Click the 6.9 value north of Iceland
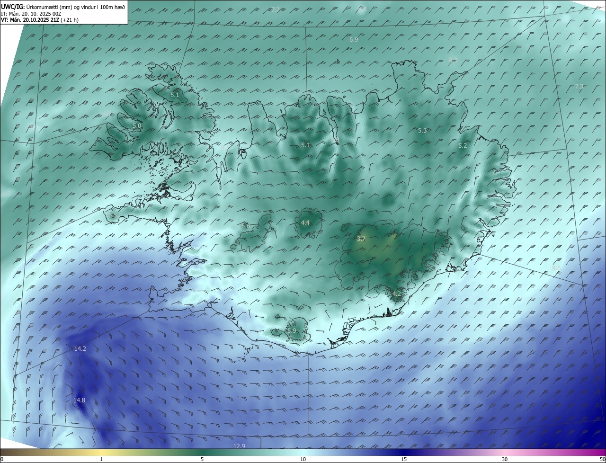This screenshot has width=606, height=463. point(354,40)
